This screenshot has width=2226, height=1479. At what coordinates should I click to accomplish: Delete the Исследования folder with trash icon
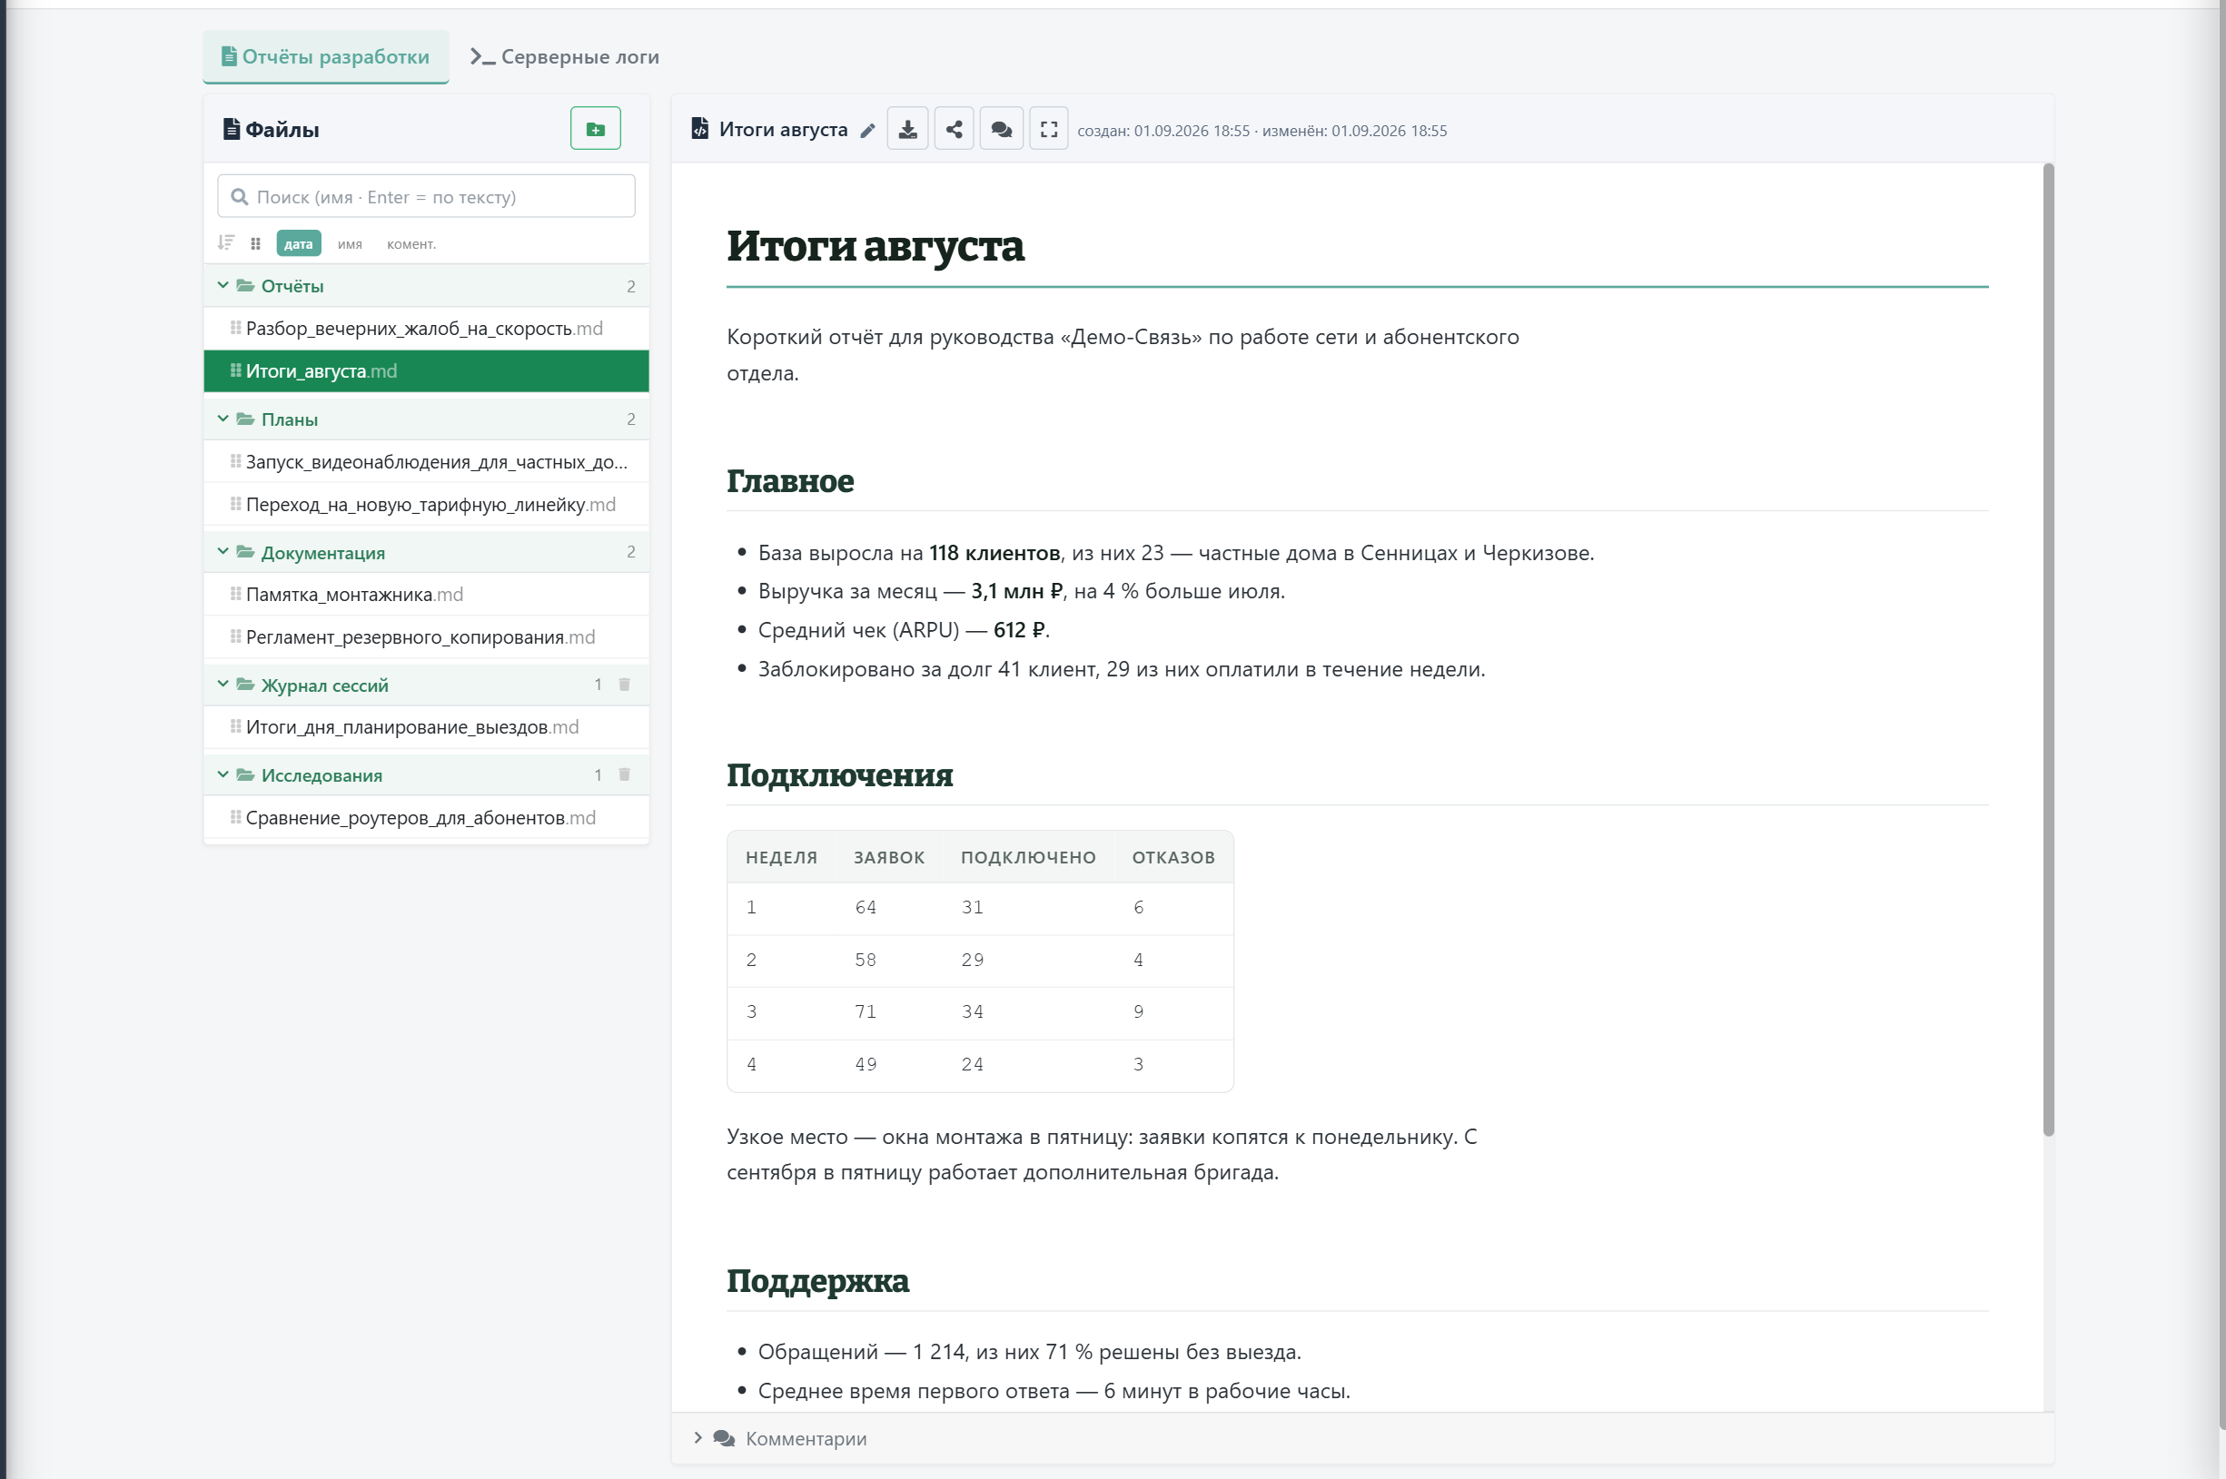pos(625,775)
